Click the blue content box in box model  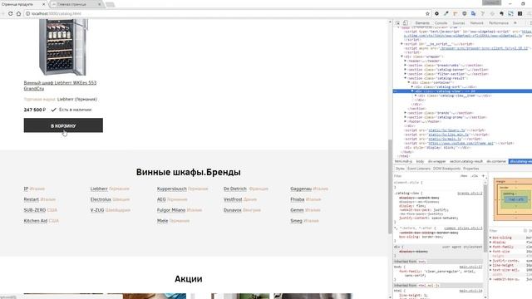click(515, 199)
